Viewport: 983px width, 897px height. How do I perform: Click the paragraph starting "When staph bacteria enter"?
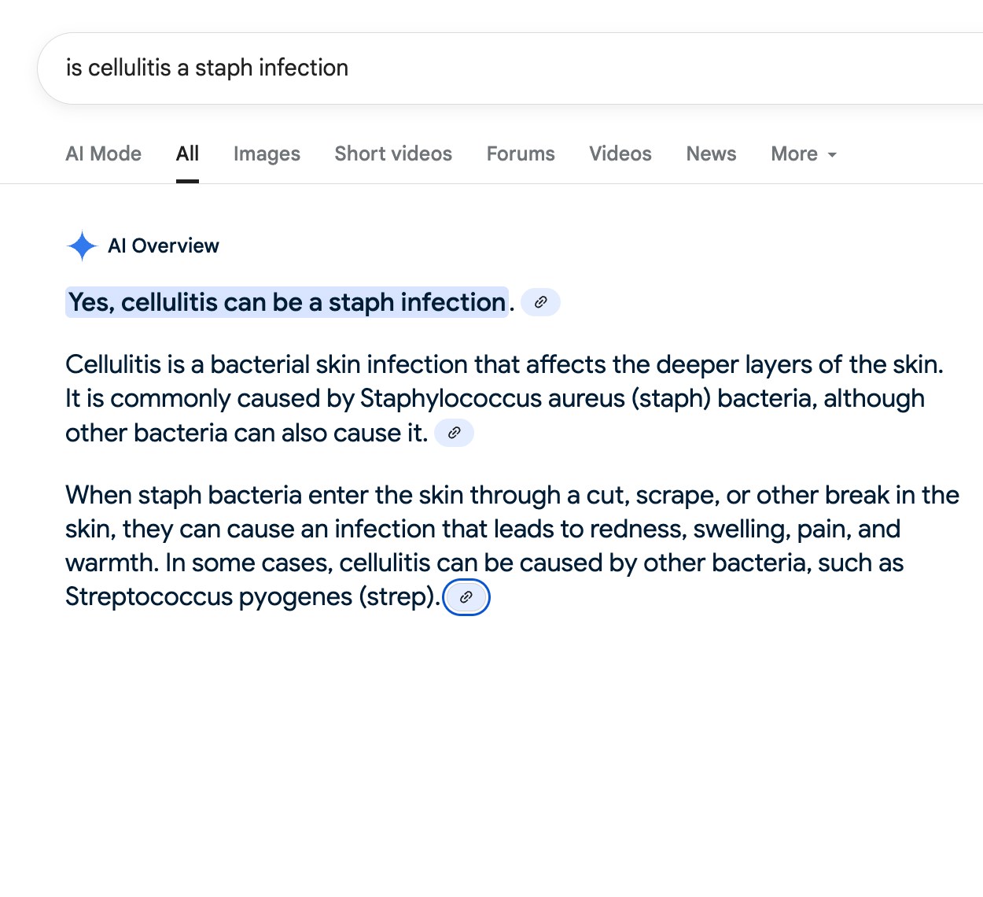pyautogui.click(x=511, y=496)
